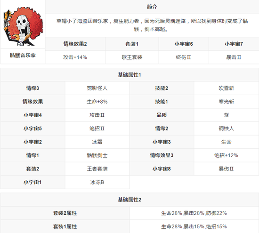The width and height of the screenshot is (259, 233).
Task: Click the 冰冻B value
Action: (97, 182)
